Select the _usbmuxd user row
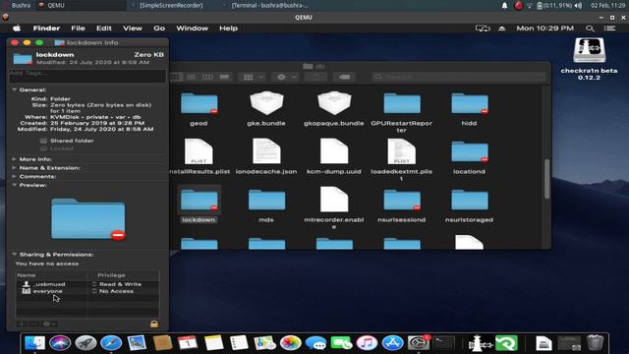 click(87, 284)
